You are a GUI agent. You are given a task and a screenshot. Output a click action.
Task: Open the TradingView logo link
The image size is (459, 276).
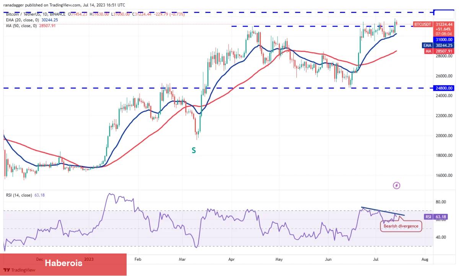click(19, 270)
